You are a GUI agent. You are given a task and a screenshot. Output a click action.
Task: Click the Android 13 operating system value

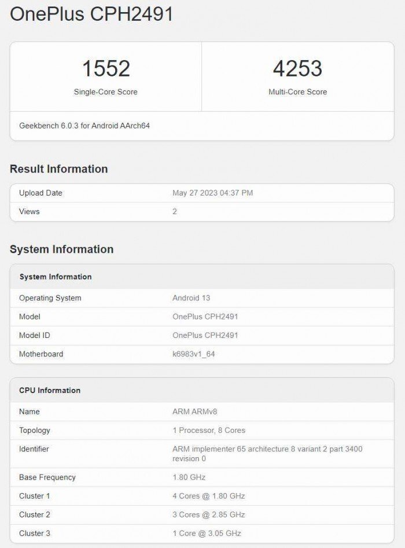click(191, 298)
